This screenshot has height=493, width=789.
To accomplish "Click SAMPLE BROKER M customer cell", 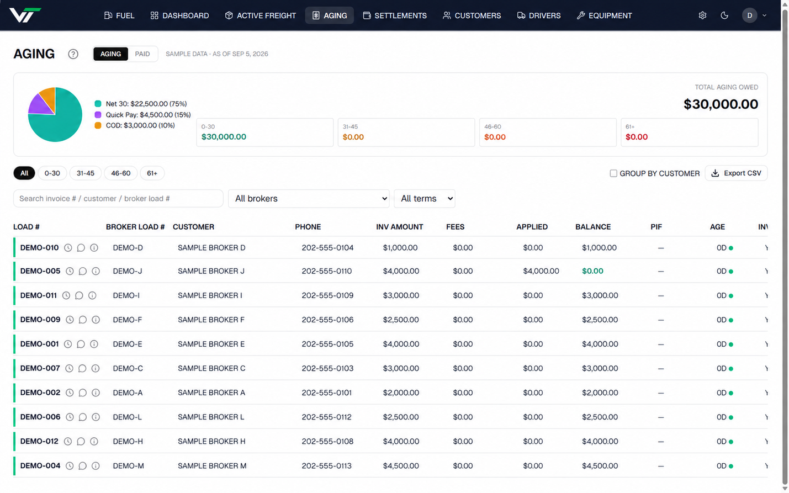I will 212,466.
